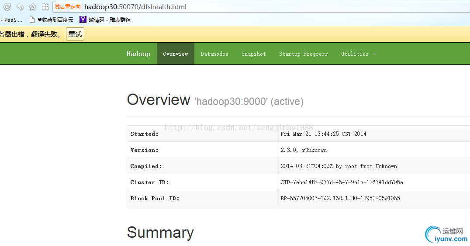Screen dimensions: 470x246
Task: Click the Utilities dropdown caret arrow
Action: (374, 54)
